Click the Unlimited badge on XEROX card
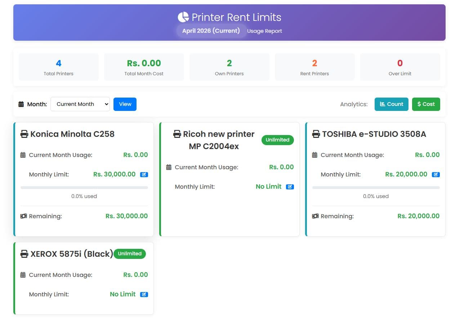Image resolution: width=469 pixels, height=323 pixels. pyautogui.click(x=130, y=254)
